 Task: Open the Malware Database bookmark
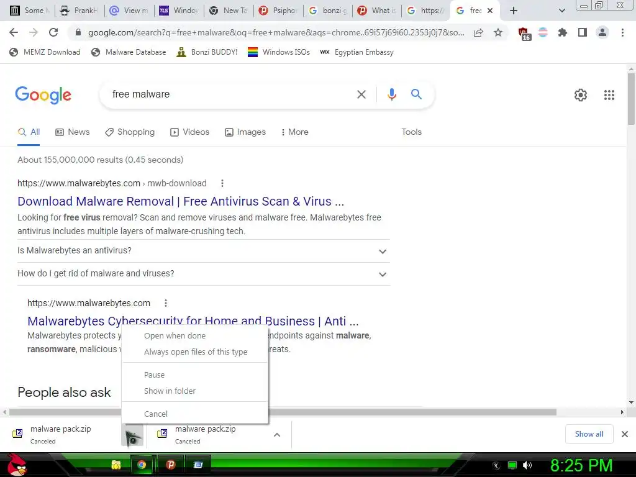129,52
